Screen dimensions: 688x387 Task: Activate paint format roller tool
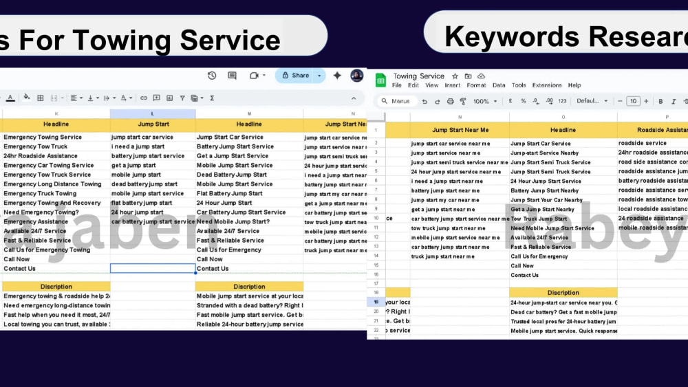[463, 101]
